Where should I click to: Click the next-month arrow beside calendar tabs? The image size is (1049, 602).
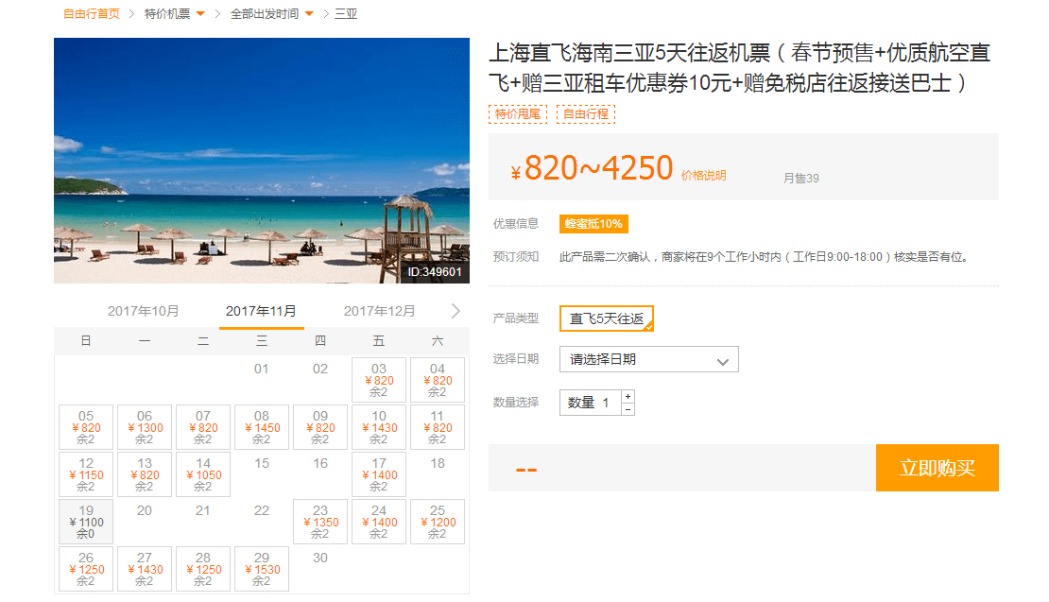(456, 311)
